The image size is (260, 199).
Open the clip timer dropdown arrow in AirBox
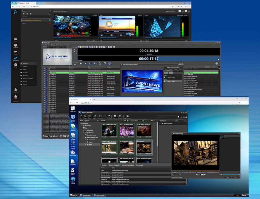pyautogui.click(x=218, y=59)
